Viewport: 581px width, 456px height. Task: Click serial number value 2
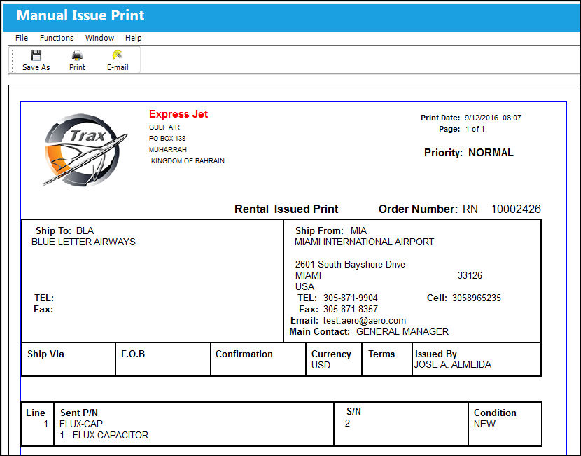click(347, 423)
